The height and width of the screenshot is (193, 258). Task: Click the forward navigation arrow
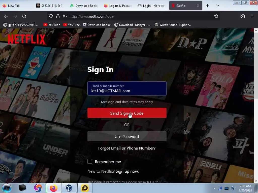click(15, 16)
